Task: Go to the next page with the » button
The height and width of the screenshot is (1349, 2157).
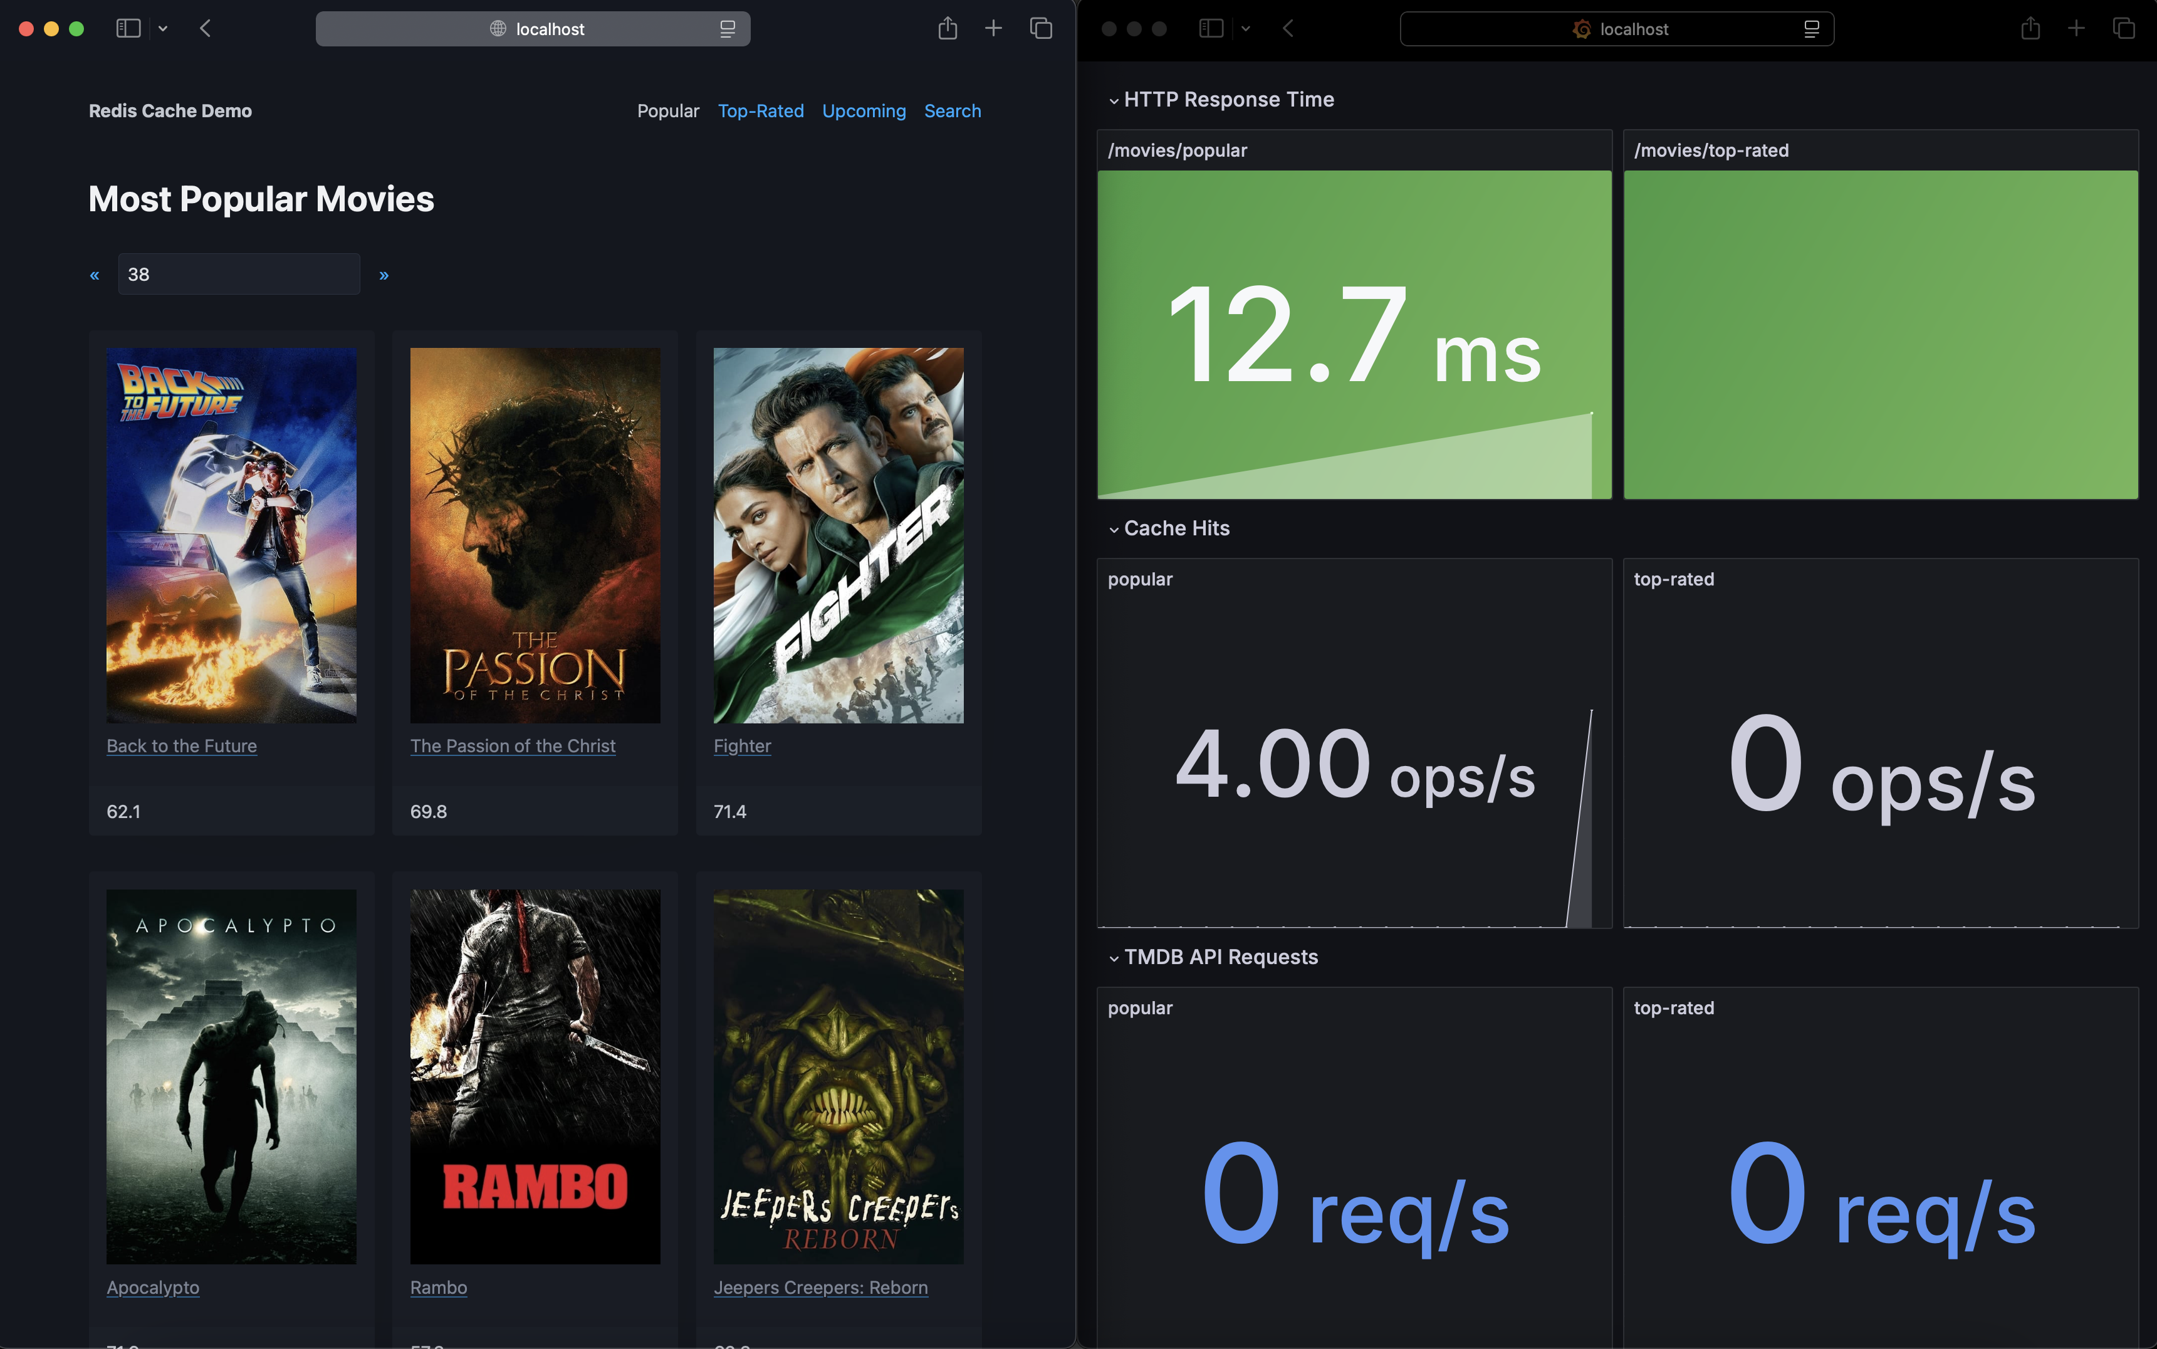Action: [384, 274]
